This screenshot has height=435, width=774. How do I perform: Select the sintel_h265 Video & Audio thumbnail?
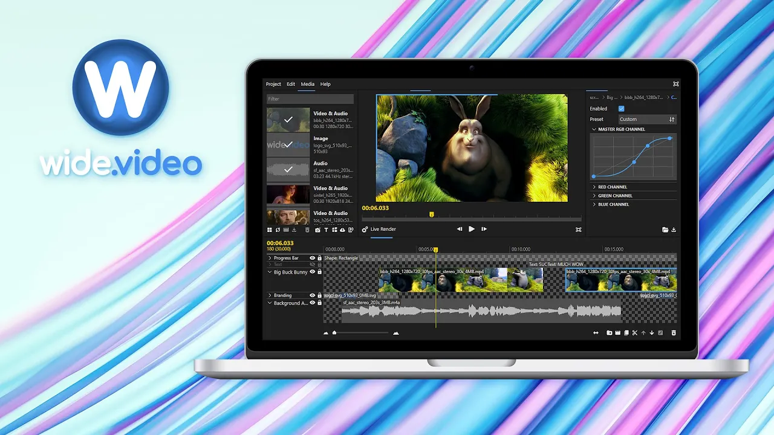[288, 195]
